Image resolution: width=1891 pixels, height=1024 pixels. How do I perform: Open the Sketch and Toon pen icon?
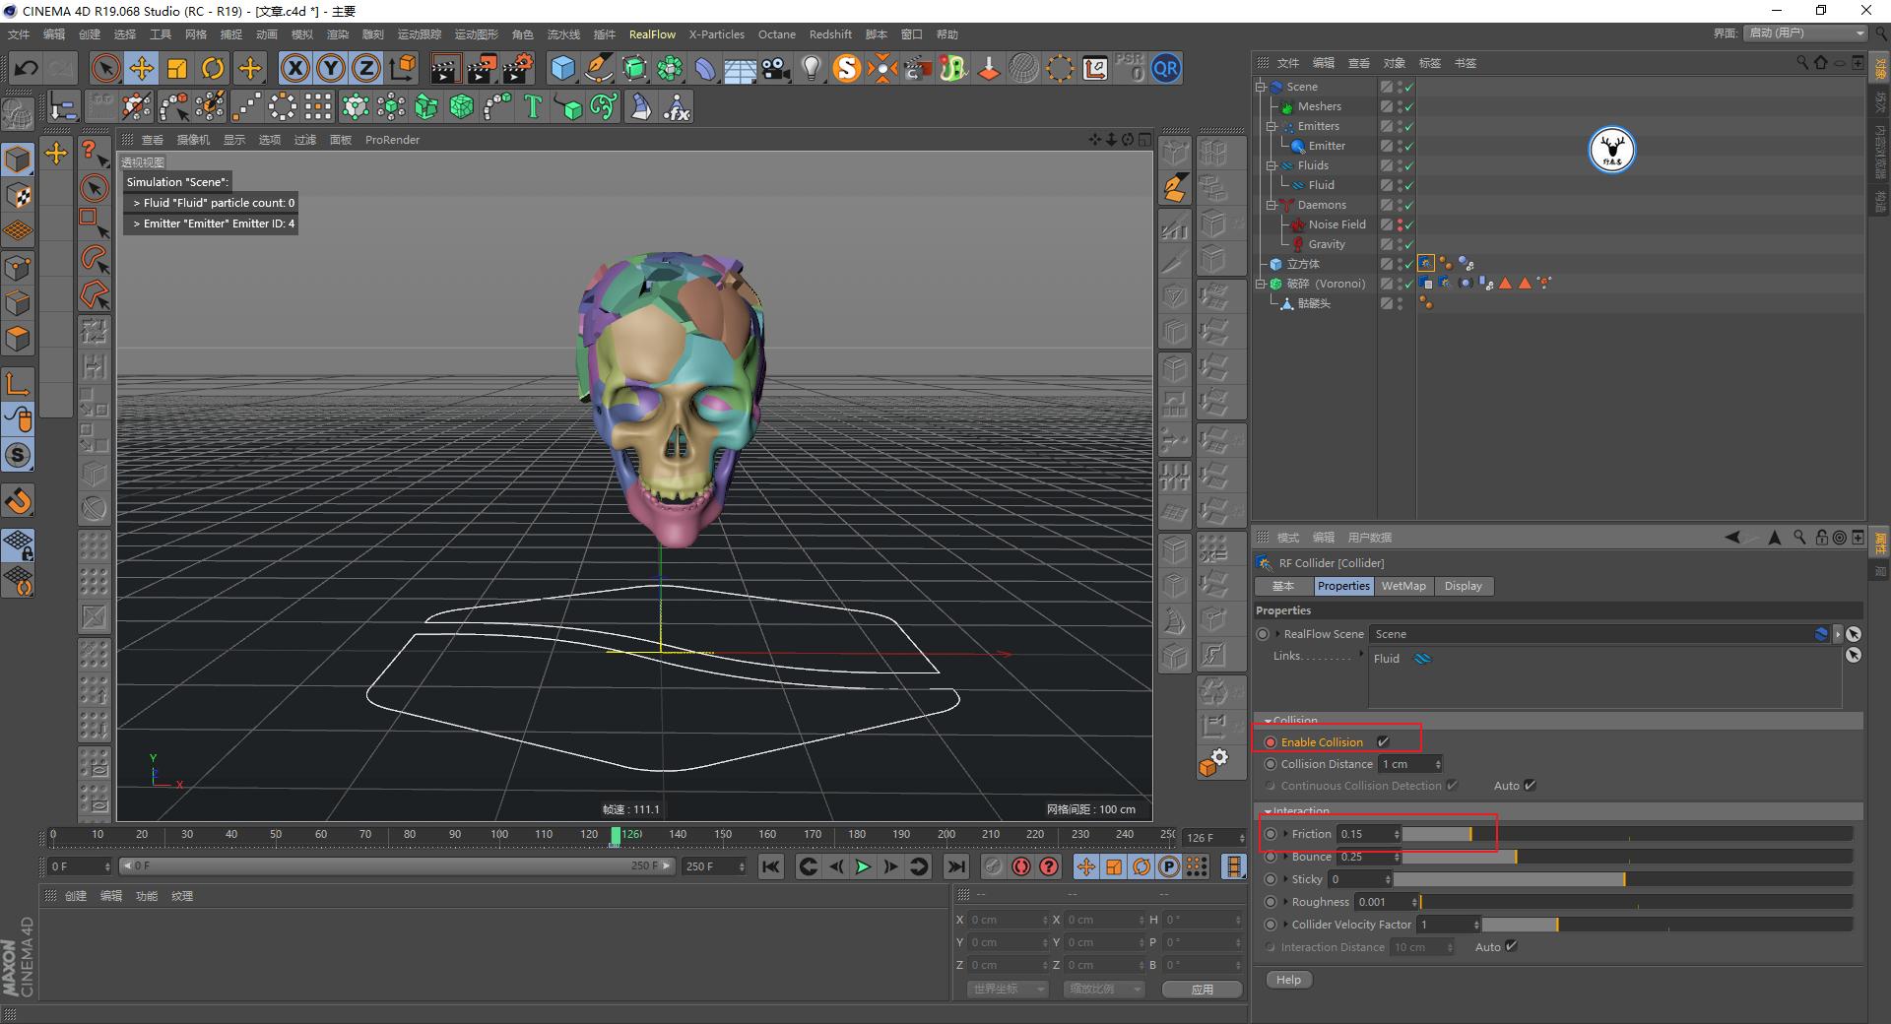click(598, 68)
